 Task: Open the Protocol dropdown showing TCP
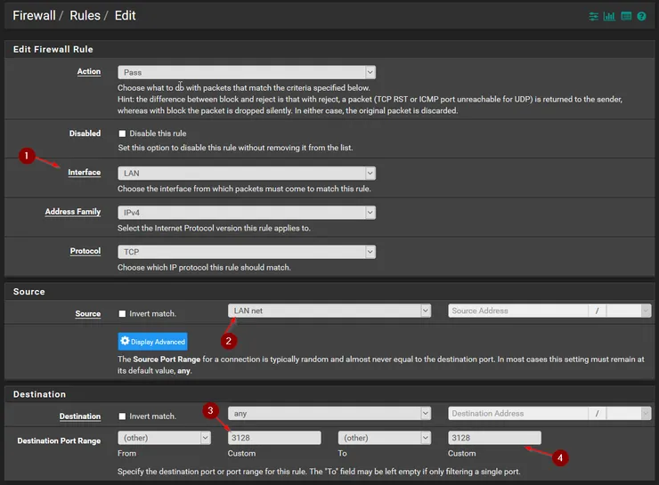click(247, 252)
